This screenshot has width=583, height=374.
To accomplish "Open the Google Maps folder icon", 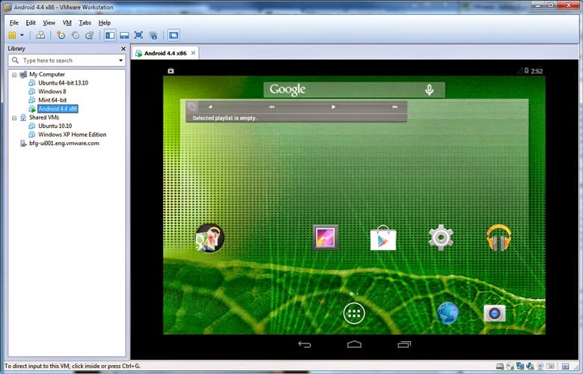I will [x=210, y=237].
